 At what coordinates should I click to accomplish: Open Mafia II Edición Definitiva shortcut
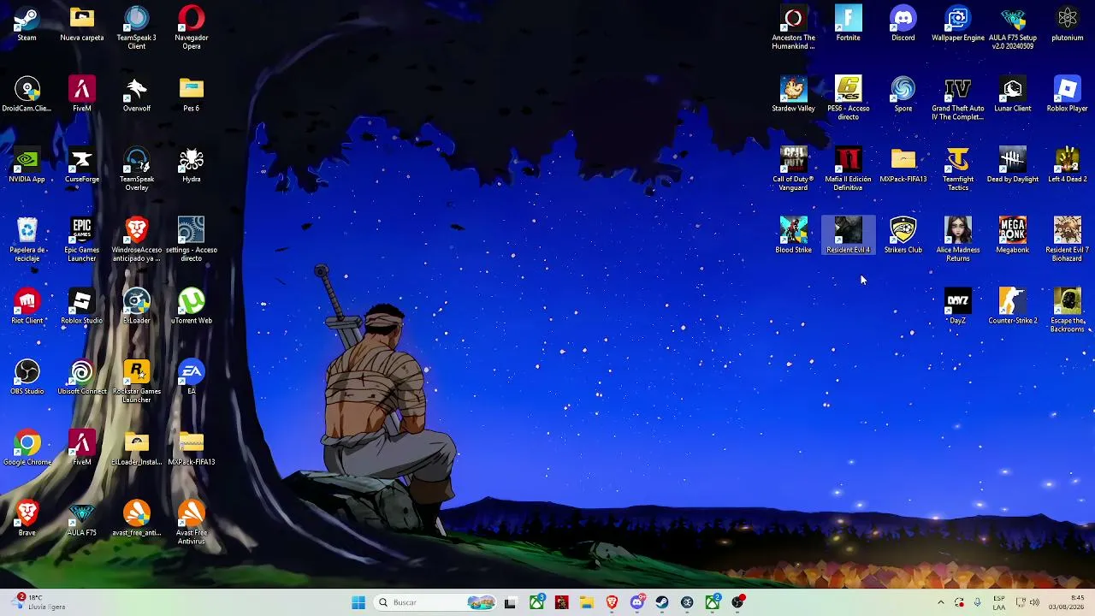coord(849,169)
